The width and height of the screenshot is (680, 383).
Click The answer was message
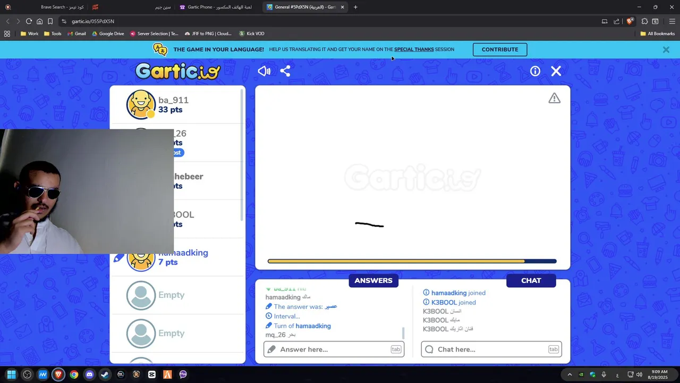click(x=301, y=307)
